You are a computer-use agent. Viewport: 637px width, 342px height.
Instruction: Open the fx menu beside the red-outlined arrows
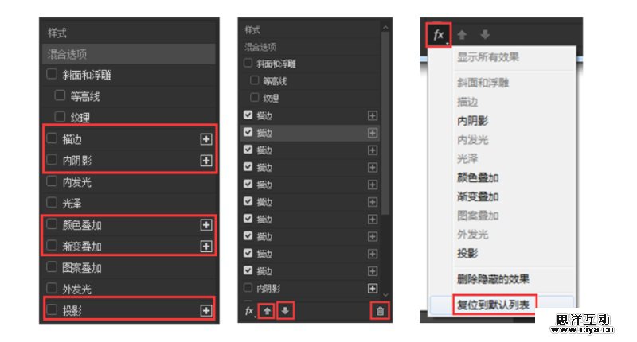(249, 310)
